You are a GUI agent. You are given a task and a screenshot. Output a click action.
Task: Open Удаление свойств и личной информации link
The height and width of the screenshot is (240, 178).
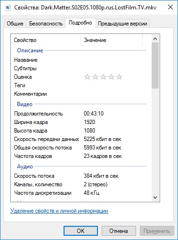coord(59,211)
